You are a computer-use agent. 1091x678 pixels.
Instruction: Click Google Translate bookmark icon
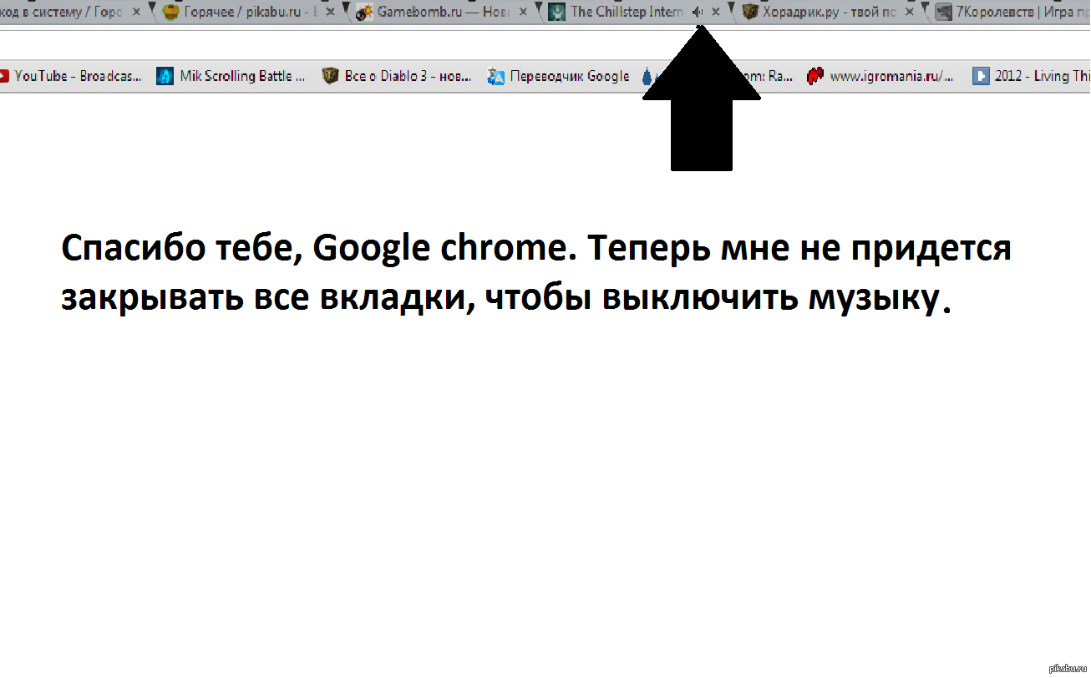click(x=496, y=76)
